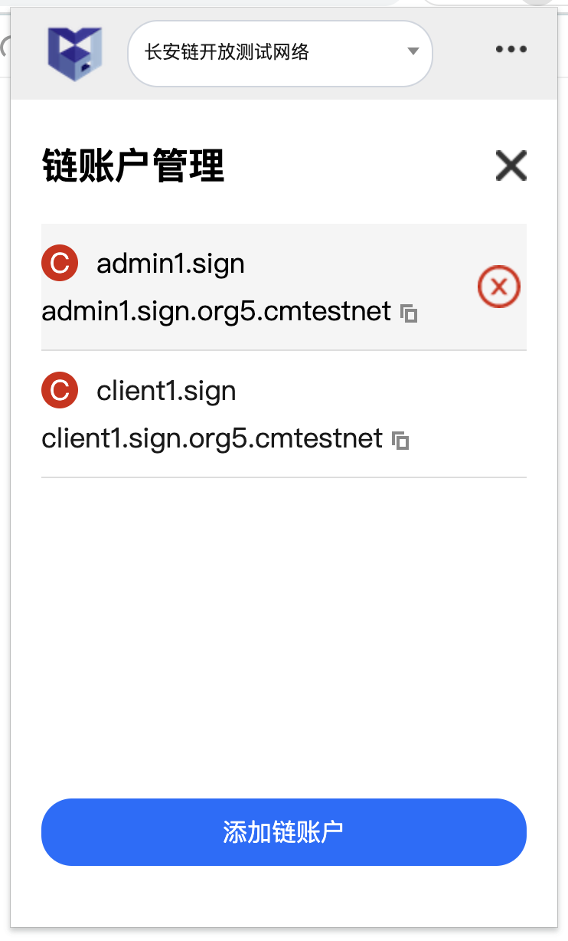This screenshot has height=941, width=568.
Task: Click the 链账户管理 heading
Action: pyautogui.click(x=133, y=166)
